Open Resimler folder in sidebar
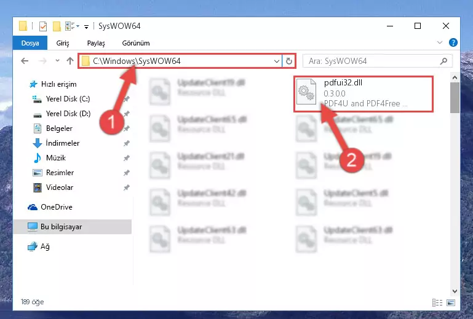Viewport: 473px width, 319px height. pos(60,173)
